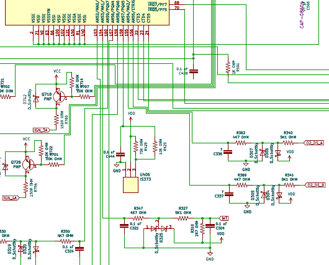Select resistor R327 5K1 OHM

click(183, 218)
